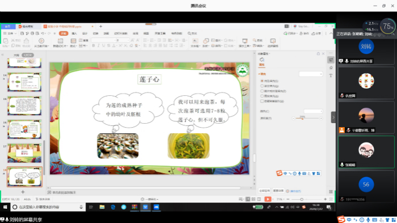Open the Design ribbon tab
Viewport: 397px width, 223px height.
click(x=85, y=33)
